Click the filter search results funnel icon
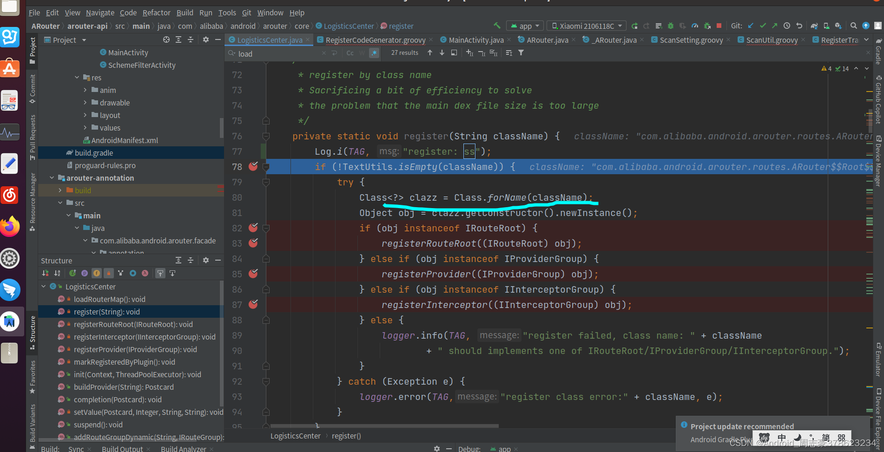 point(521,53)
